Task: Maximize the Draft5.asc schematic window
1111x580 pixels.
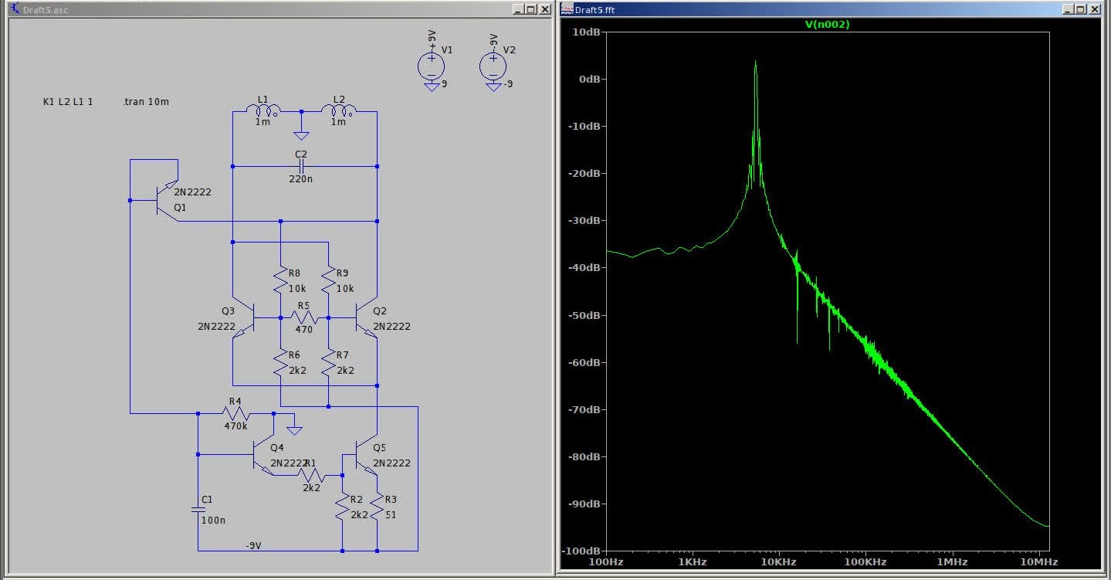Action: pyautogui.click(x=530, y=9)
